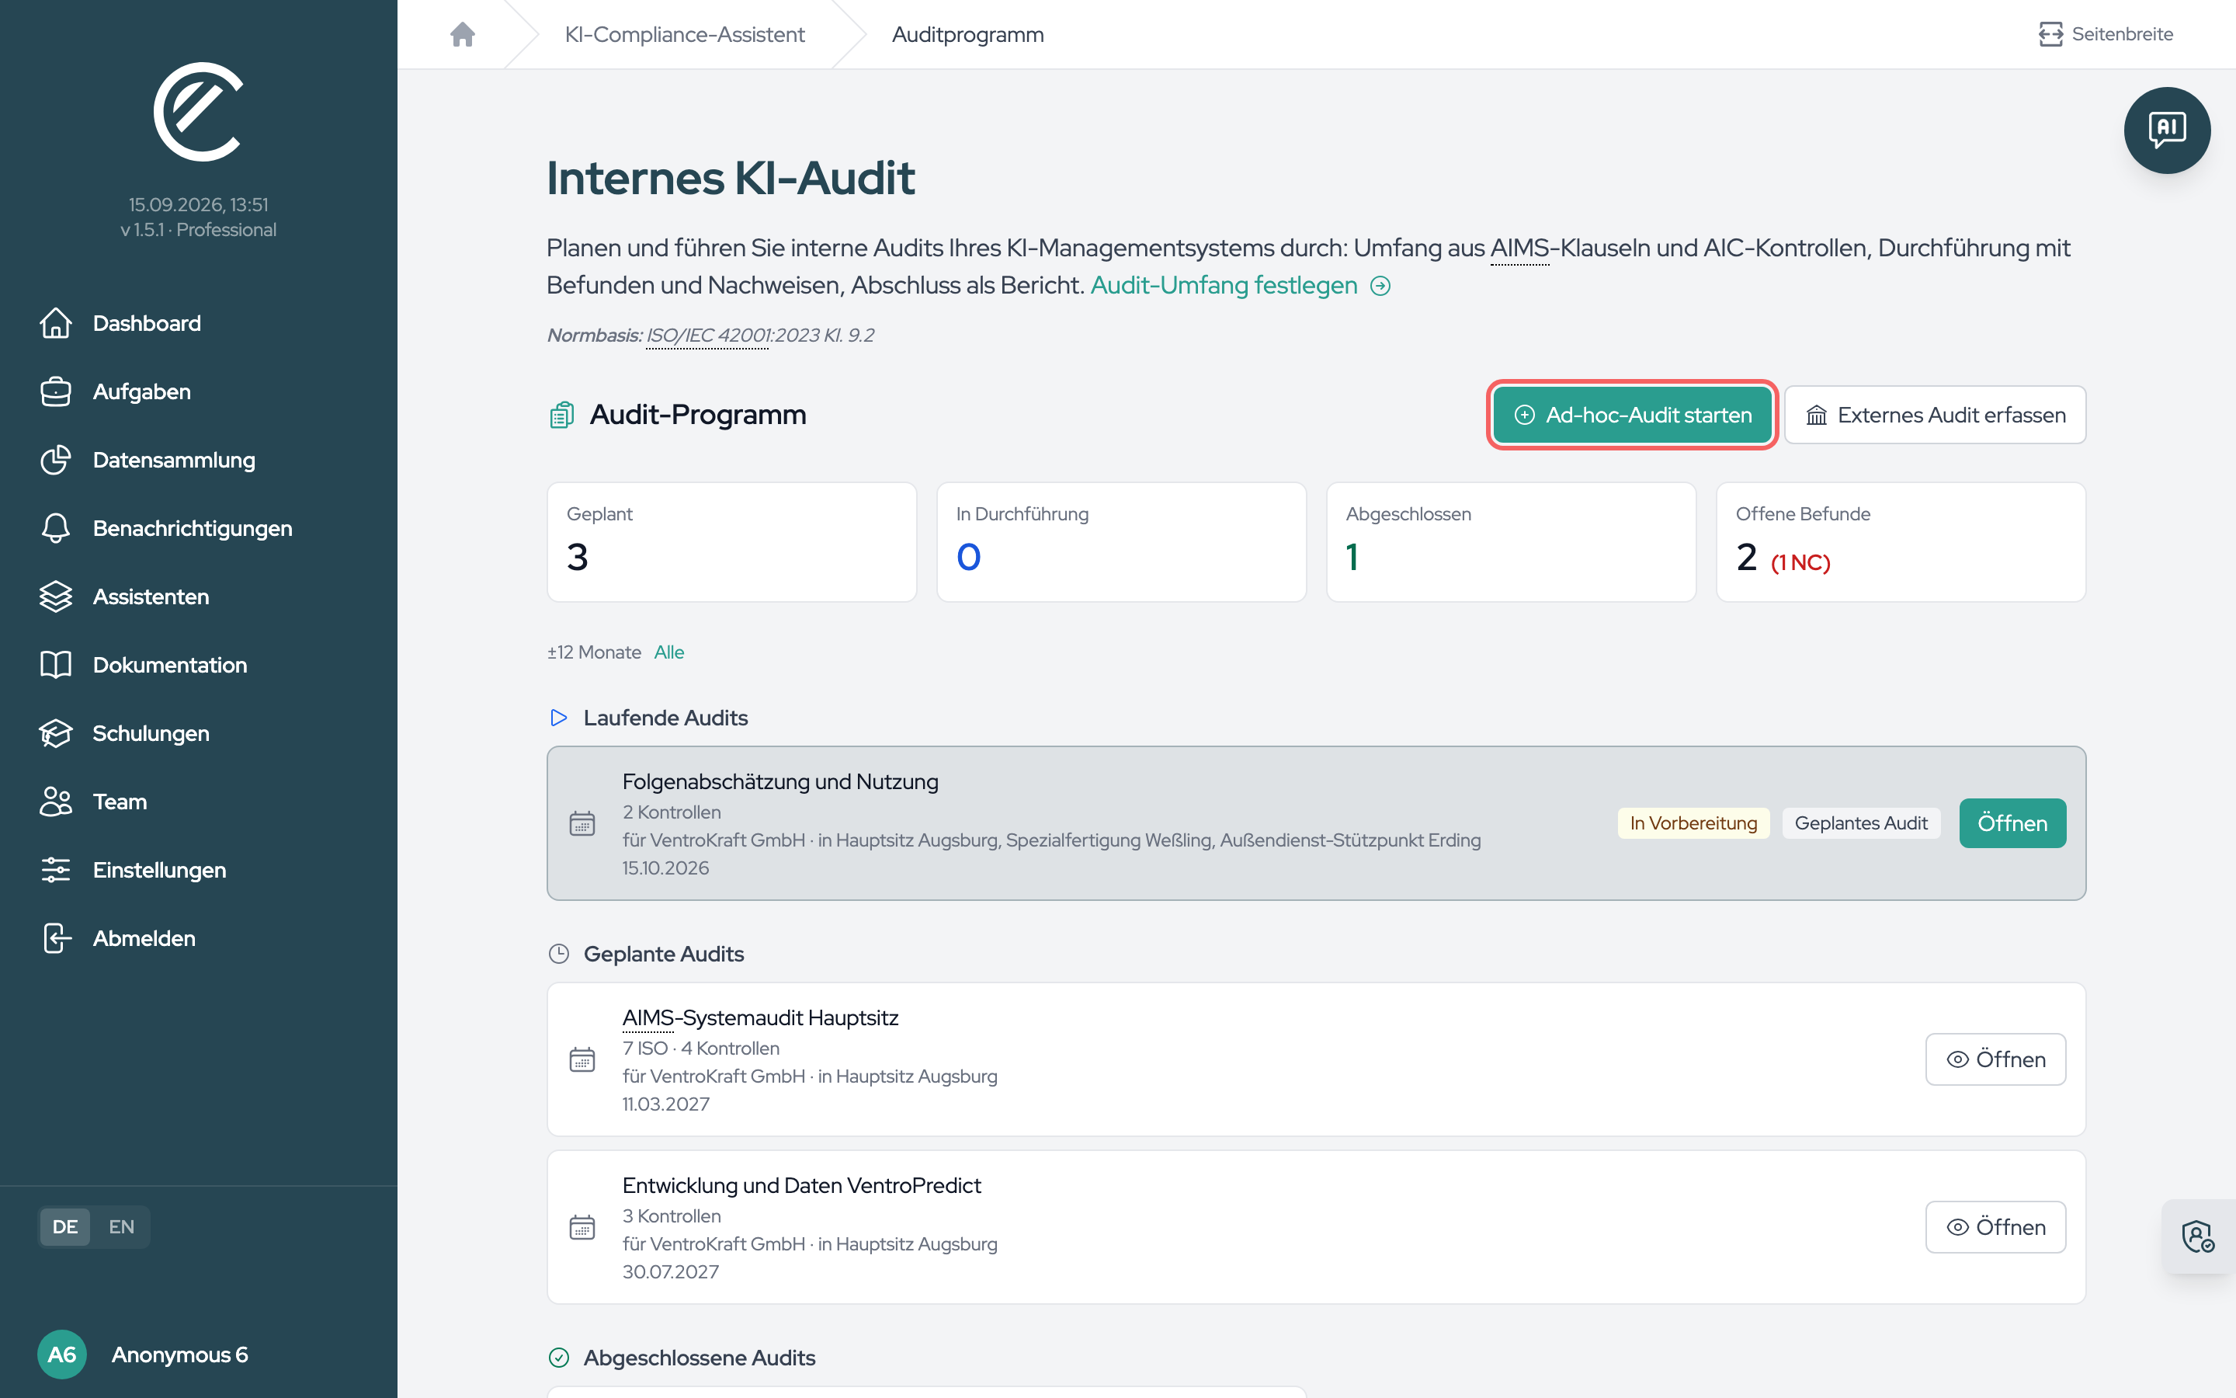The width and height of the screenshot is (2236, 1398).
Task: Click the Team people icon
Action: (x=55, y=802)
